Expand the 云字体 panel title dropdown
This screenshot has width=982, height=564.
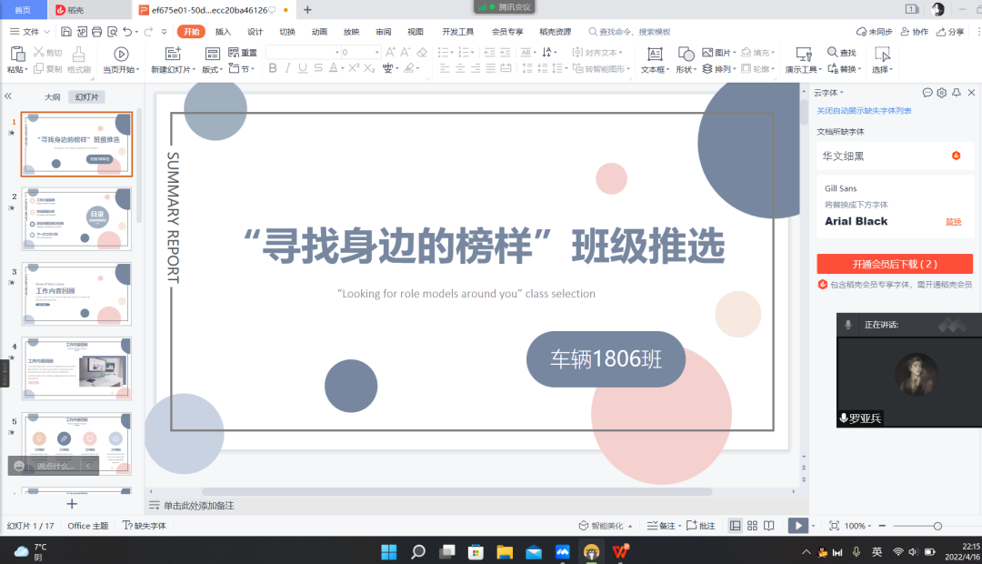(x=842, y=93)
